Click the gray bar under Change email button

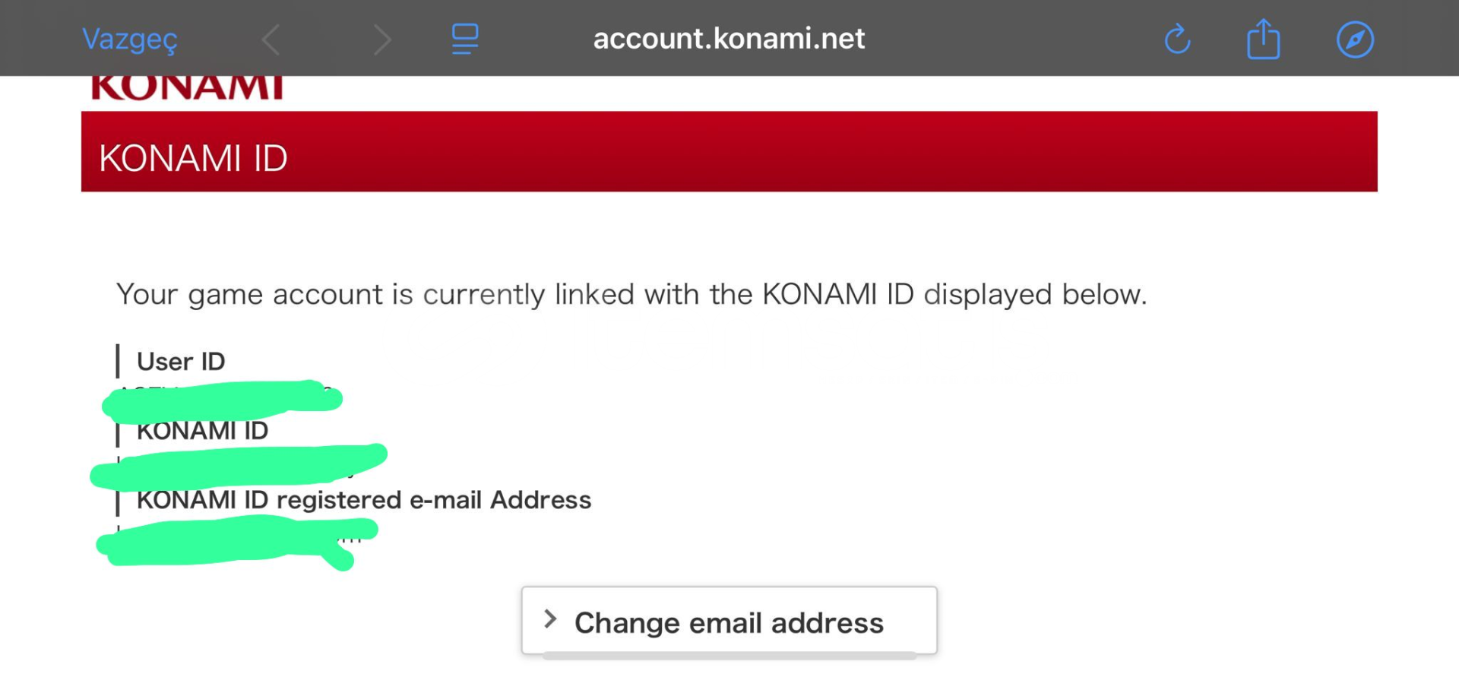[729, 656]
